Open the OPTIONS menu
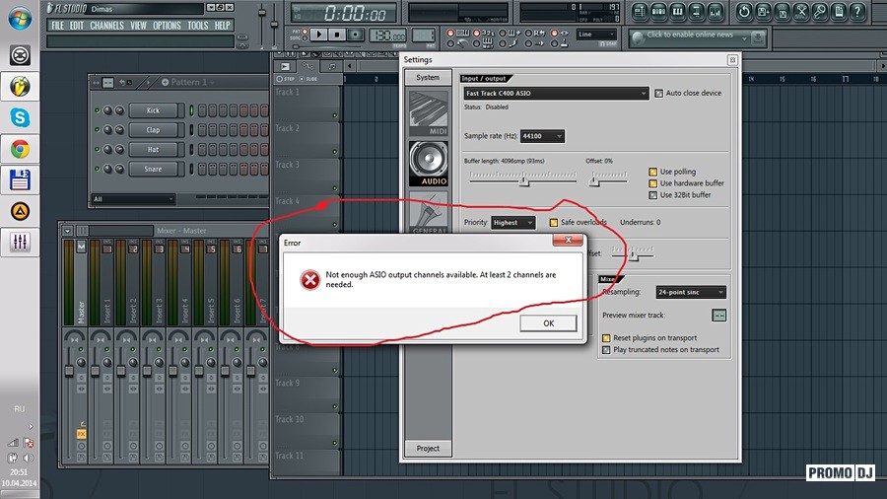 click(167, 26)
